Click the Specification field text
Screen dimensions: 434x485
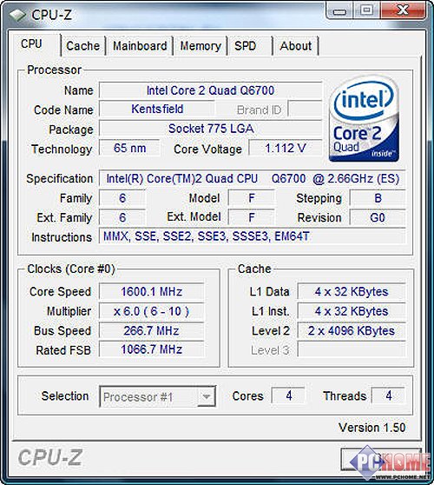[x=252, y=178]
